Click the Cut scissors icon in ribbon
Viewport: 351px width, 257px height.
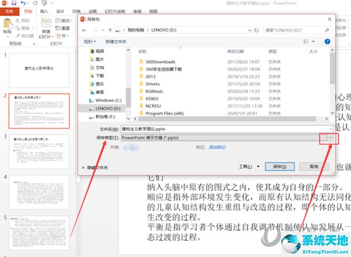18,21
